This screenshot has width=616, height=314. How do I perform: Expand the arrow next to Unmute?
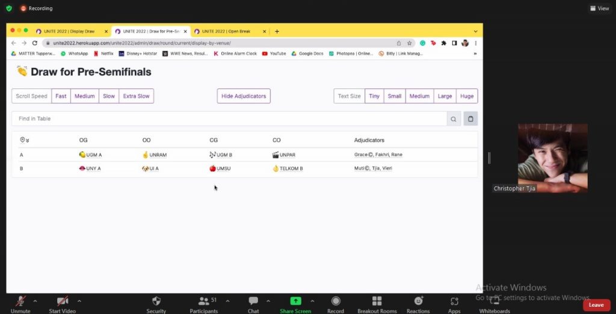tap(35, 301)
